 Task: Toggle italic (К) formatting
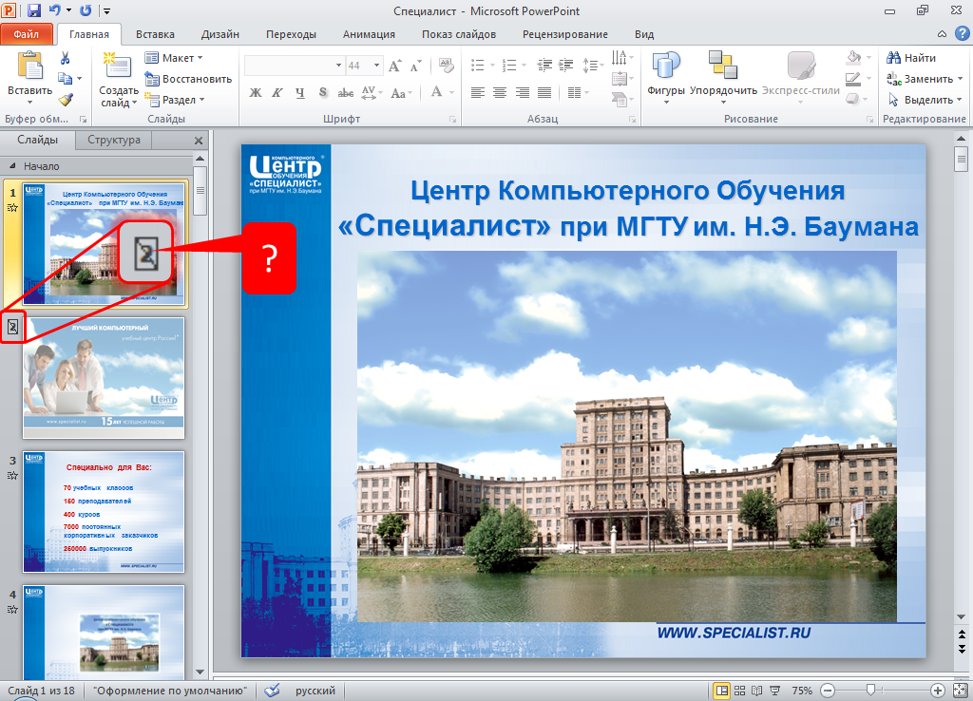point(277,93)
